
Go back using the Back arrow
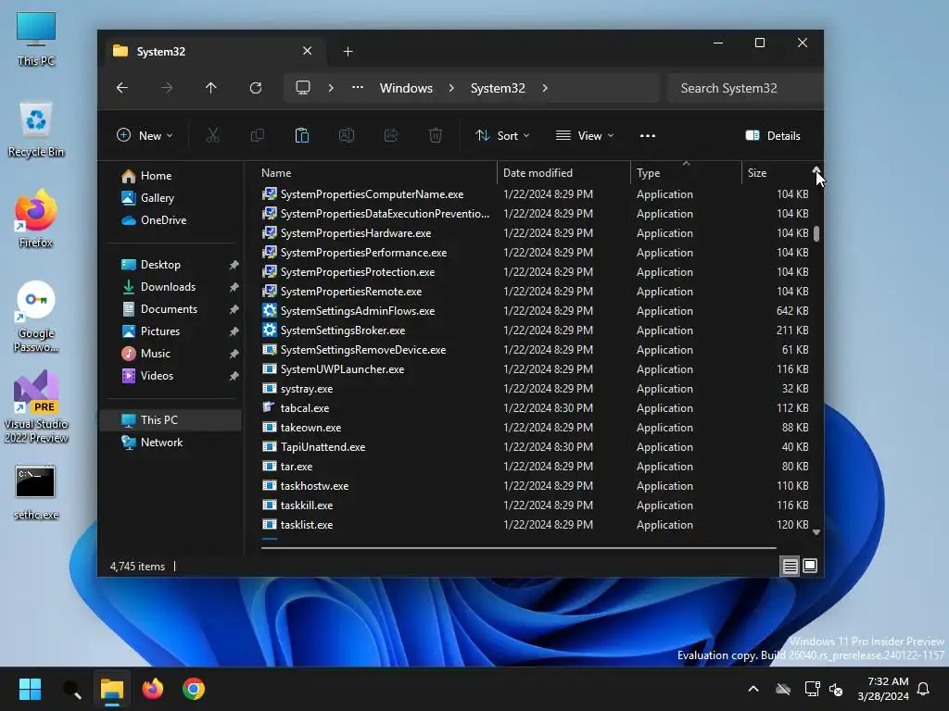tap(122, 88)
